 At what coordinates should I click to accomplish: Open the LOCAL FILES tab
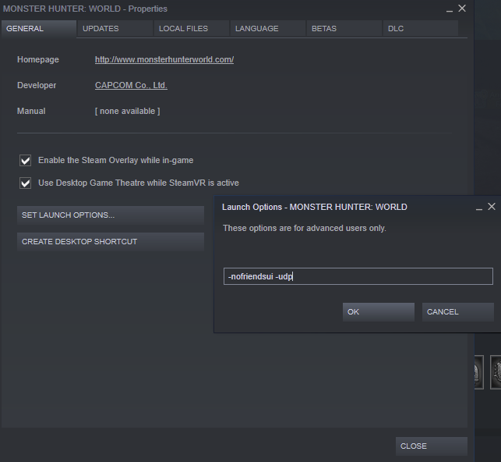point(191,29)
